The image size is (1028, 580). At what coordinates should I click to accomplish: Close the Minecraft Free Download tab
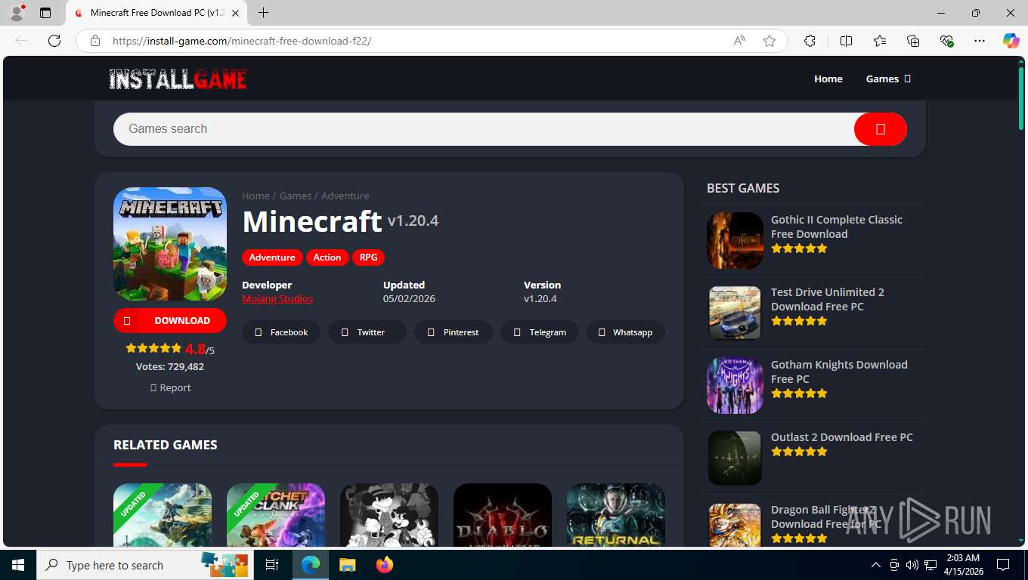[x=235, y=13]
